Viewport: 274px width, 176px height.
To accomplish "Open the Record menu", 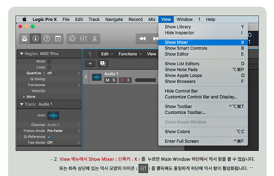I will [135, 19].
